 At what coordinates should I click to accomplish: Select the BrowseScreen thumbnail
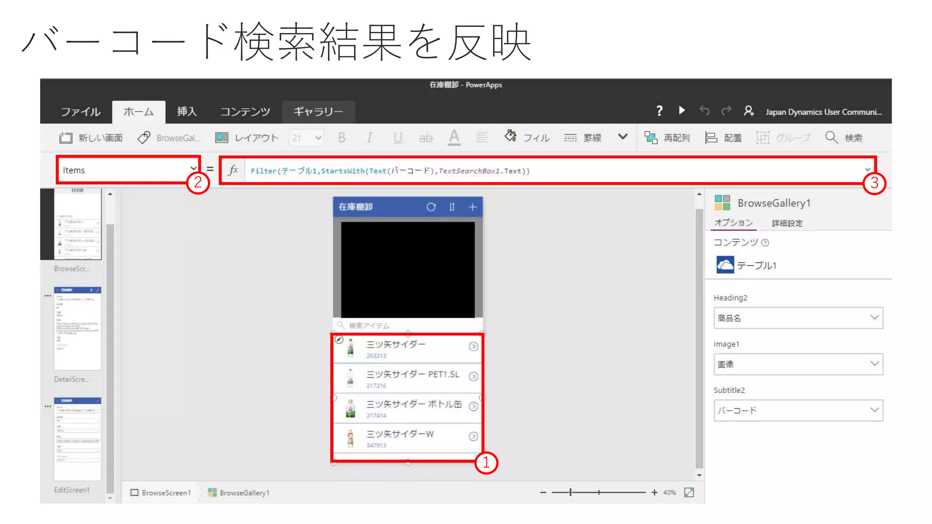coord(77,224)
